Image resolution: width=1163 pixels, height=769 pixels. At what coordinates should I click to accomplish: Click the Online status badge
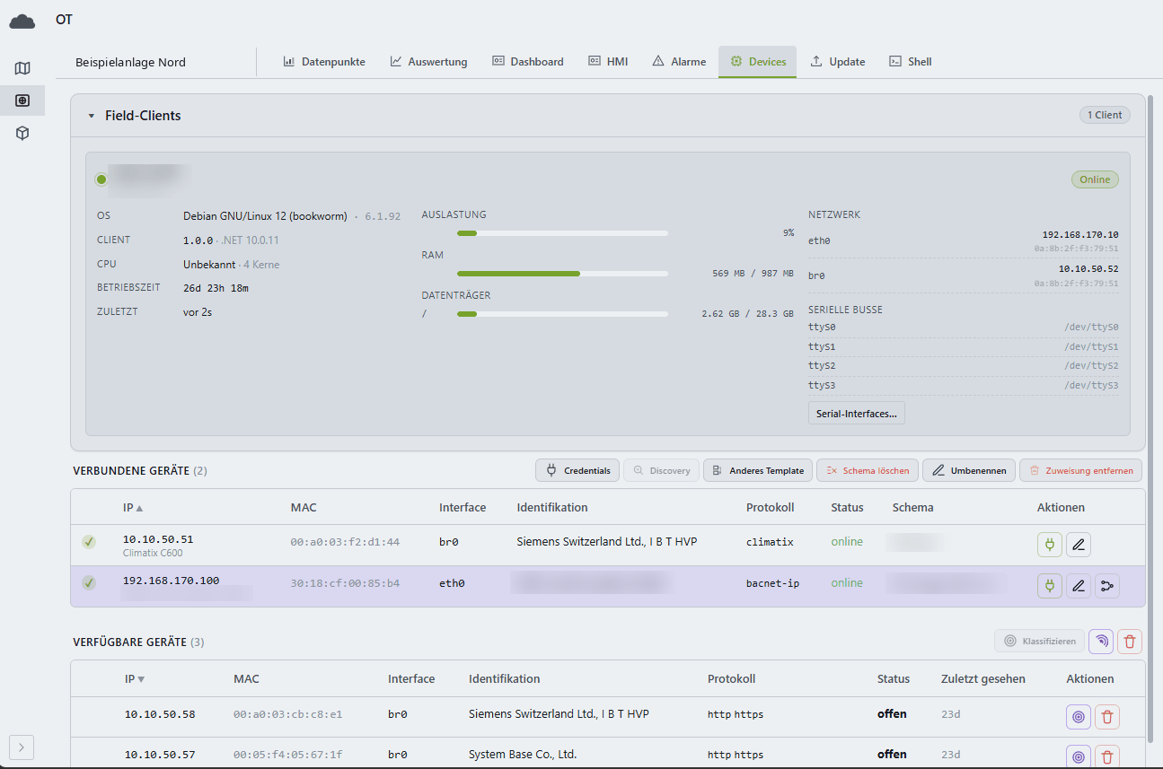(x=1095, y=179)
